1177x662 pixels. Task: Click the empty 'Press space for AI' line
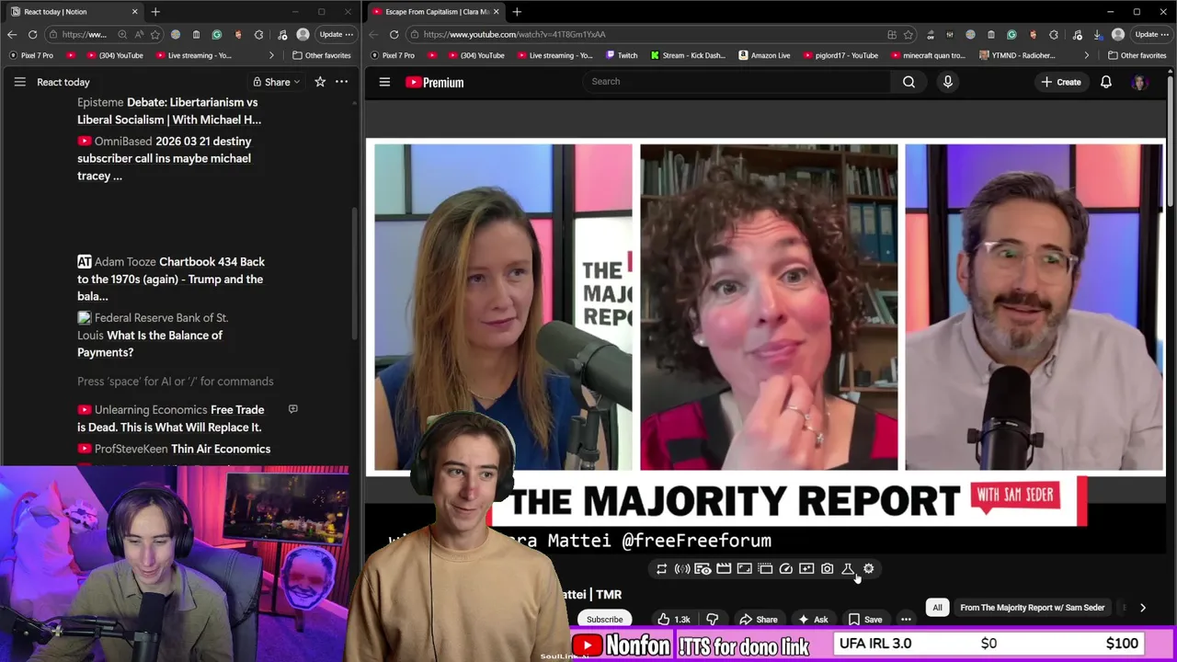click(175, 381)
